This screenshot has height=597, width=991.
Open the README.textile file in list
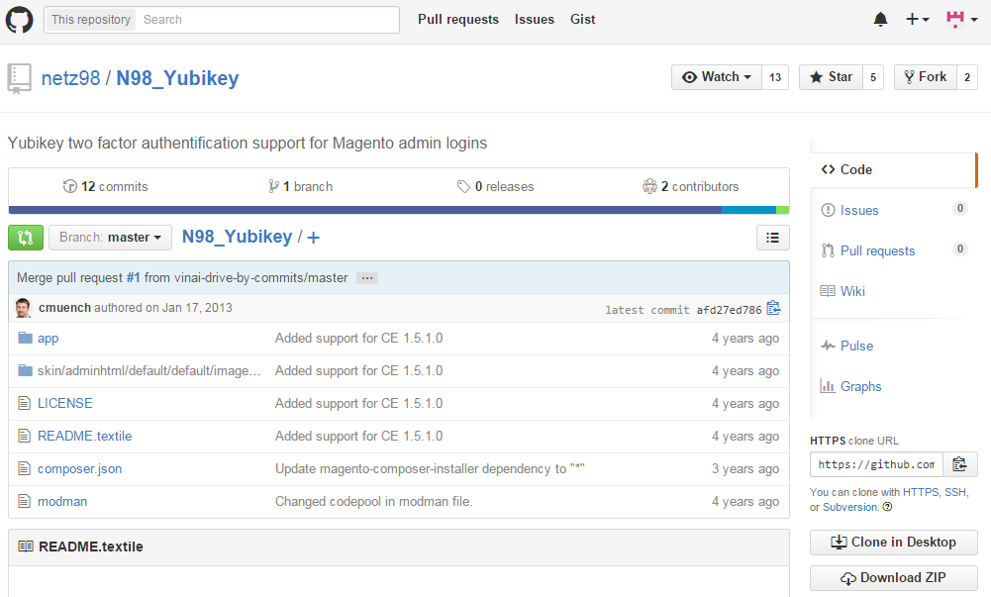pyautogui.click(x=85, y=437)
